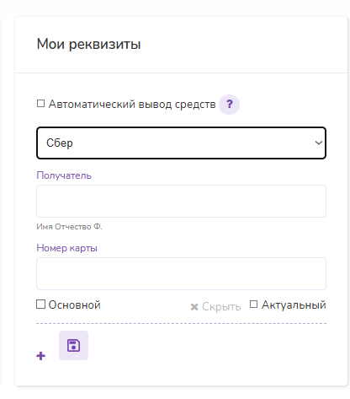Click the Автоматический вывод средств label text

132,105
